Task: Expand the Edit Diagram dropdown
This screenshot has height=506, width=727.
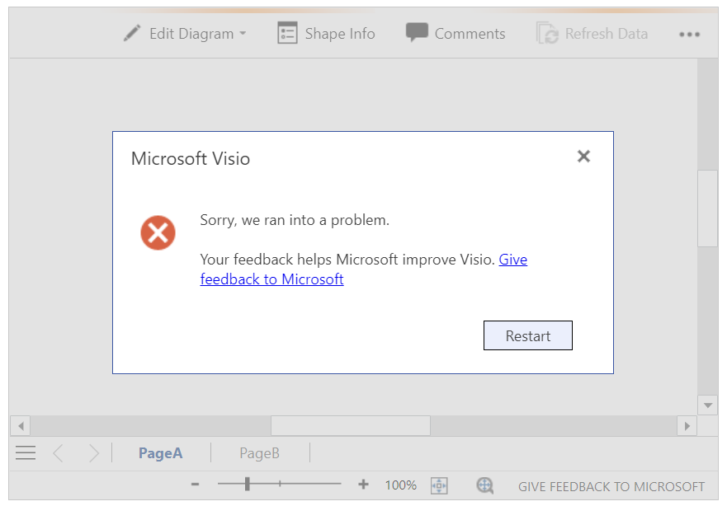Action: [x=242, y=34]
